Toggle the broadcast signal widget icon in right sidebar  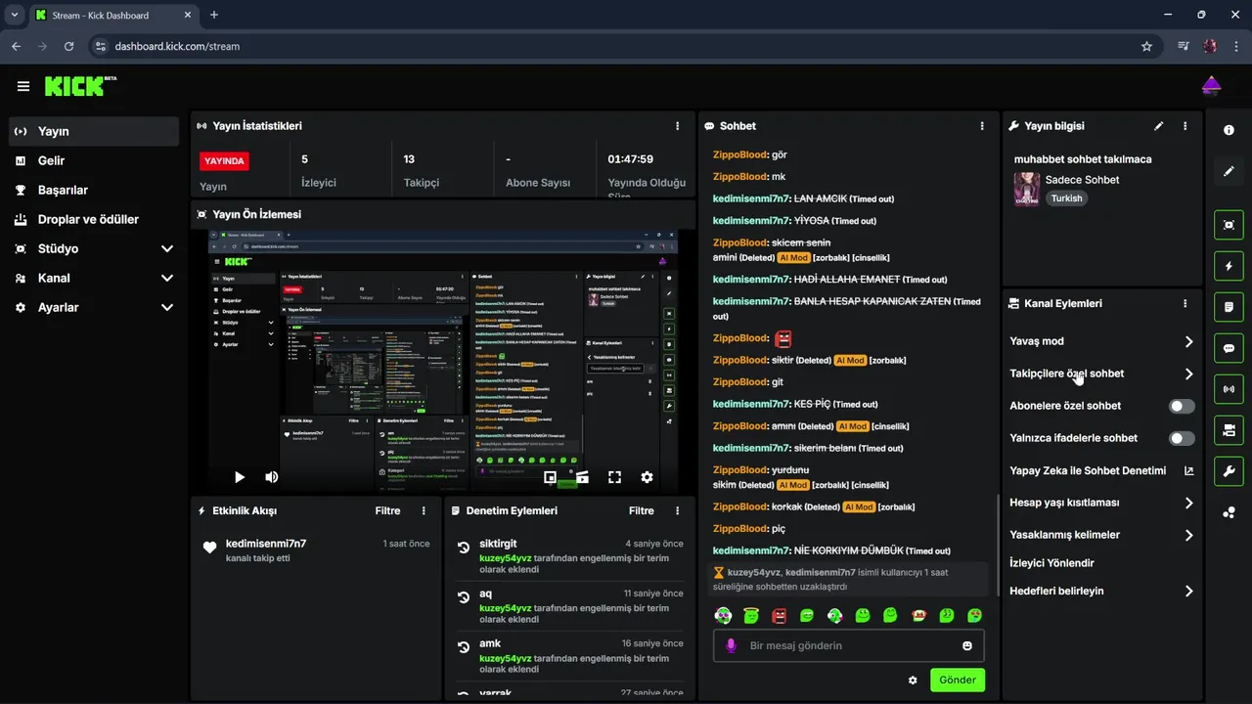(1229, 389)
